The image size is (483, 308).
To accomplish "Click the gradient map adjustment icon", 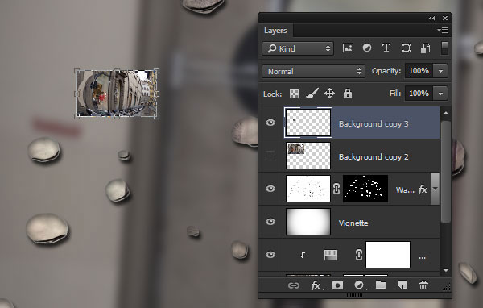I will (x=331, y=256).
